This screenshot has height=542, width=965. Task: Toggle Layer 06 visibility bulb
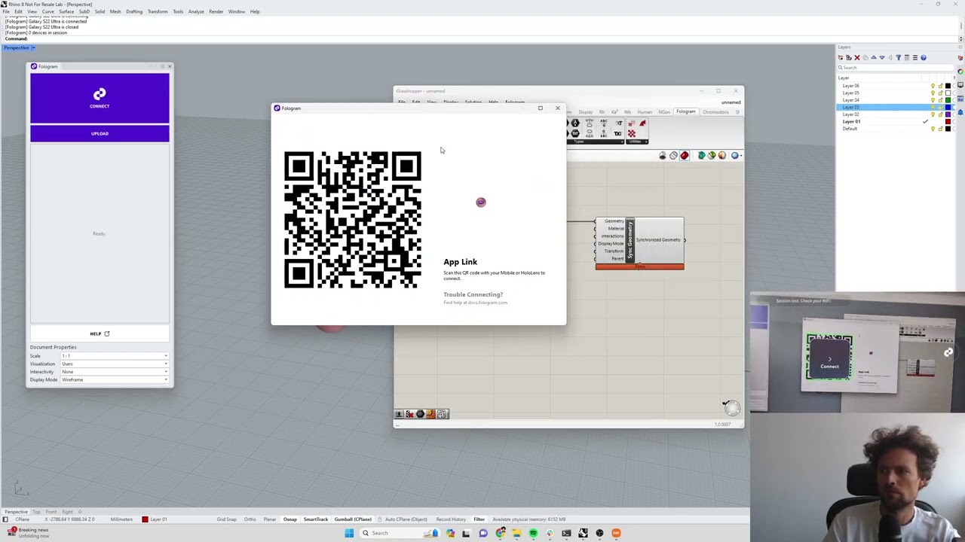point(933,86)
